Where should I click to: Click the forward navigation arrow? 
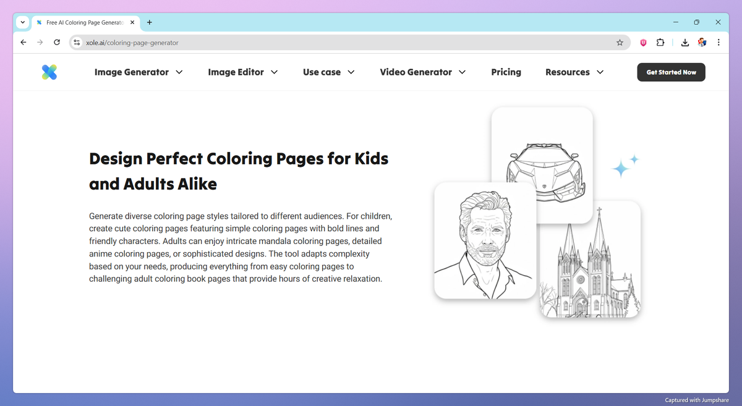tap(40, 42)
